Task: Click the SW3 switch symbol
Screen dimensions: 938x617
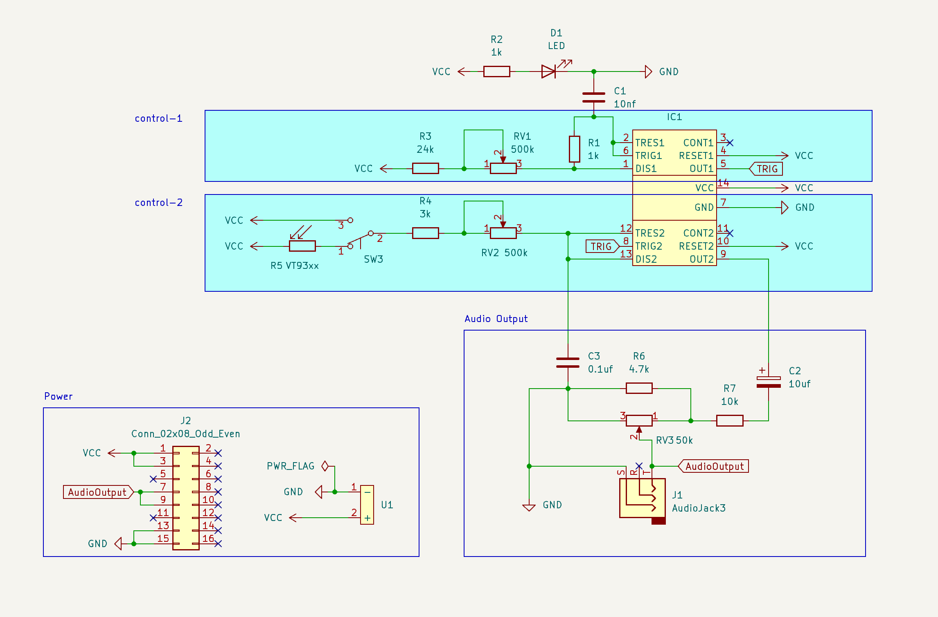Action: 361,233
